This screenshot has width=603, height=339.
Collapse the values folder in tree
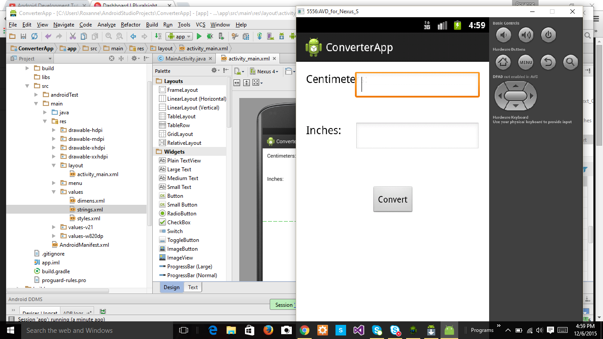[54, 192]
